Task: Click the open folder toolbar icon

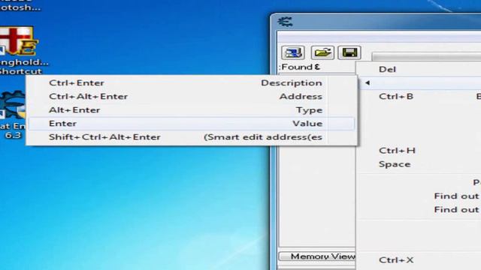Action: pos(322,52)
